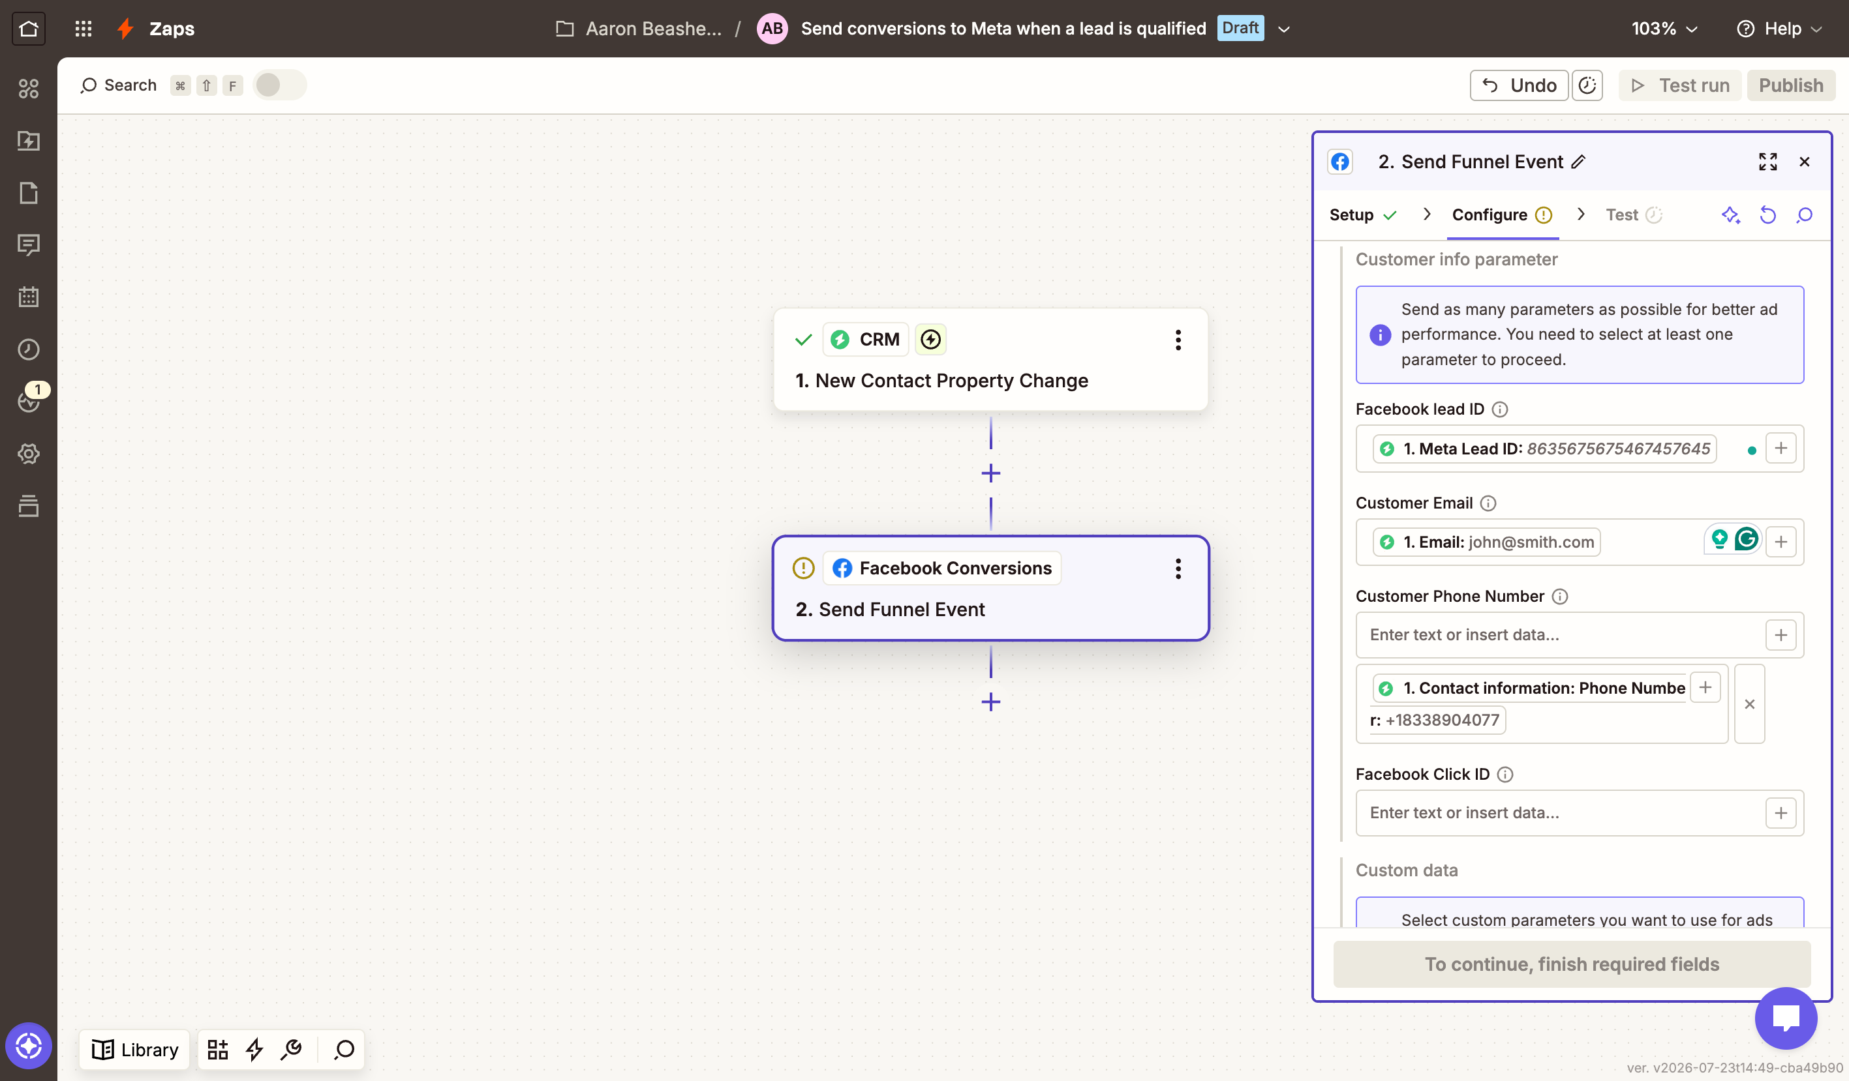The width and height of the screenshot is (1849, 1081).
Task: Click the Meta Lead ID data pill
Action: click(x=1544, y=448)
